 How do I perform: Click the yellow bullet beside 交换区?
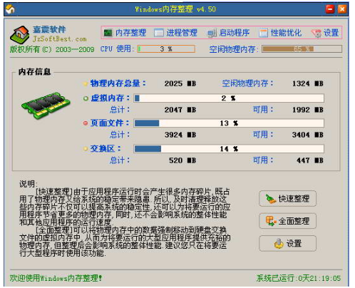86,149
